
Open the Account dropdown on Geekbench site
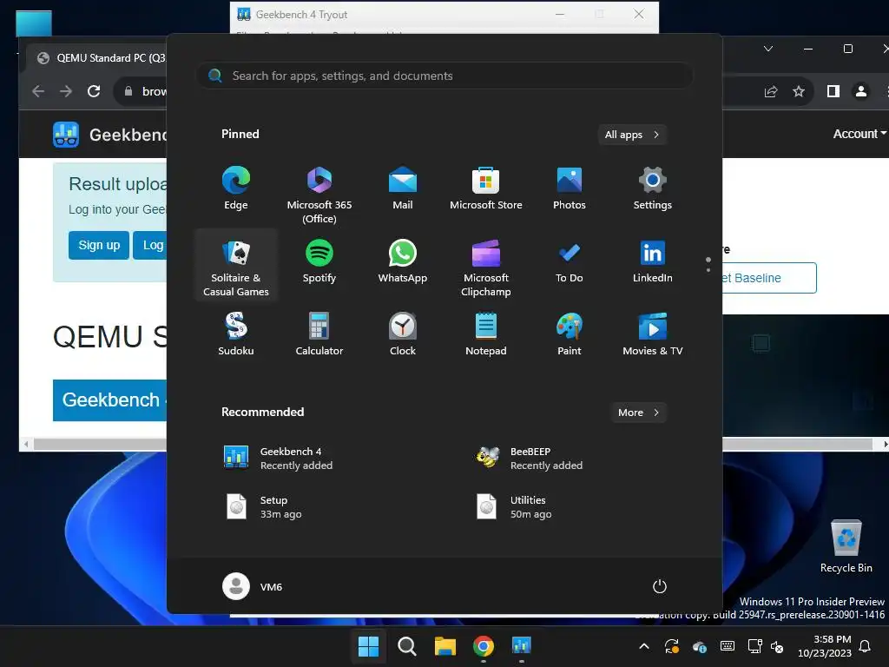point(859,134)
